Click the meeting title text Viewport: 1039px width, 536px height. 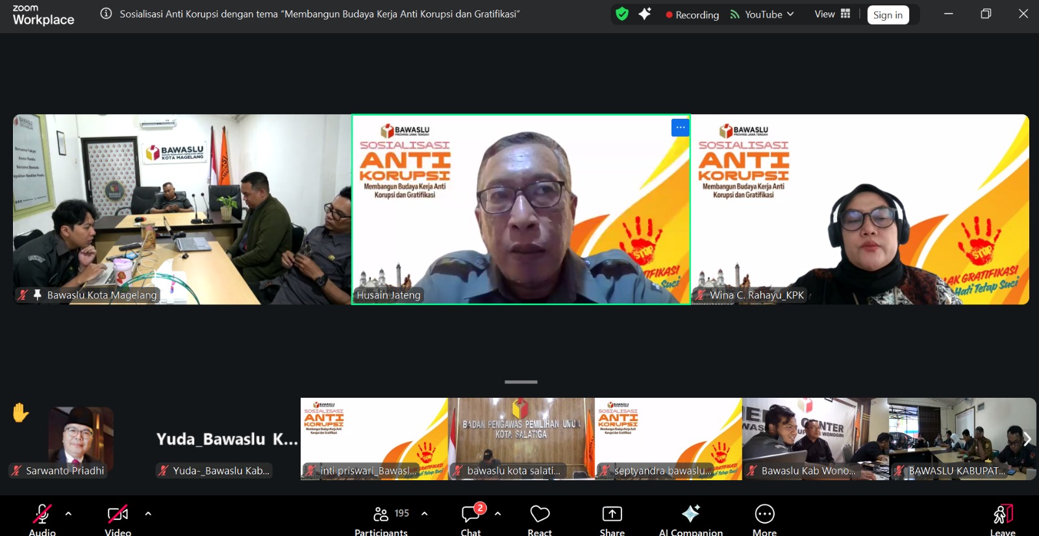[319, 14]
